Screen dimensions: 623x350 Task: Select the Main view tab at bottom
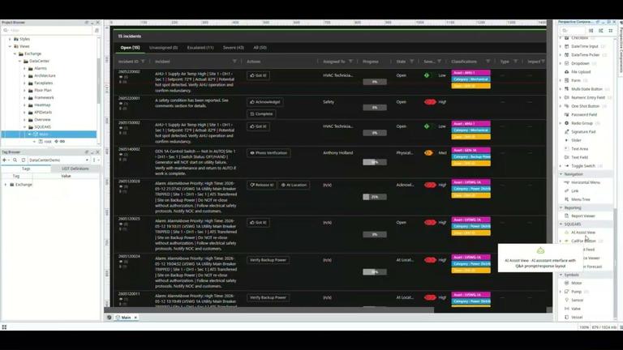point(126,318)
